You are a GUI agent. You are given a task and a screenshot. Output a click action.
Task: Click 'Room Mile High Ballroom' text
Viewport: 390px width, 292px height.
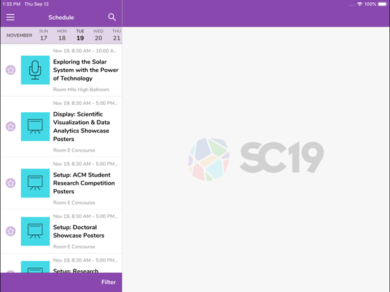81,90
